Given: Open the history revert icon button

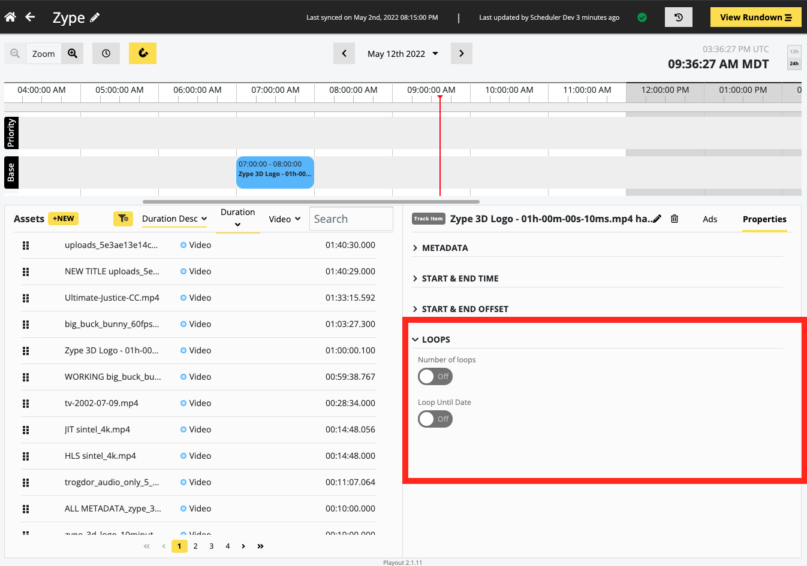Looking at the screenshot, I should (679, 17).
